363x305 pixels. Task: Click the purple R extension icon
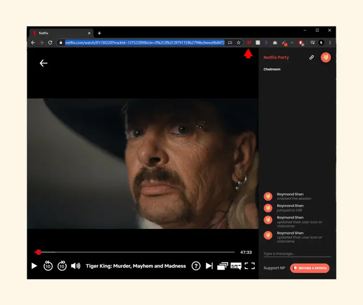click(266, 43)
